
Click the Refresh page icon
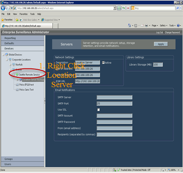(123, 8)
